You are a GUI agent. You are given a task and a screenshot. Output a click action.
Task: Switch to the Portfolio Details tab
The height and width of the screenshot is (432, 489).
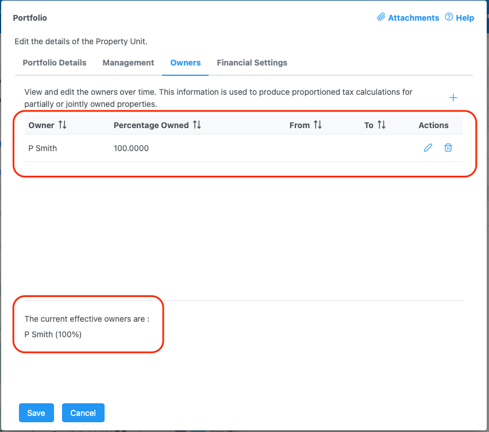coord(55,63)
